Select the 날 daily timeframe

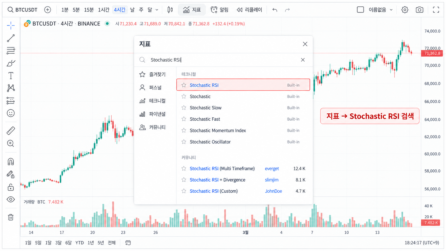[x=132, y=10]
